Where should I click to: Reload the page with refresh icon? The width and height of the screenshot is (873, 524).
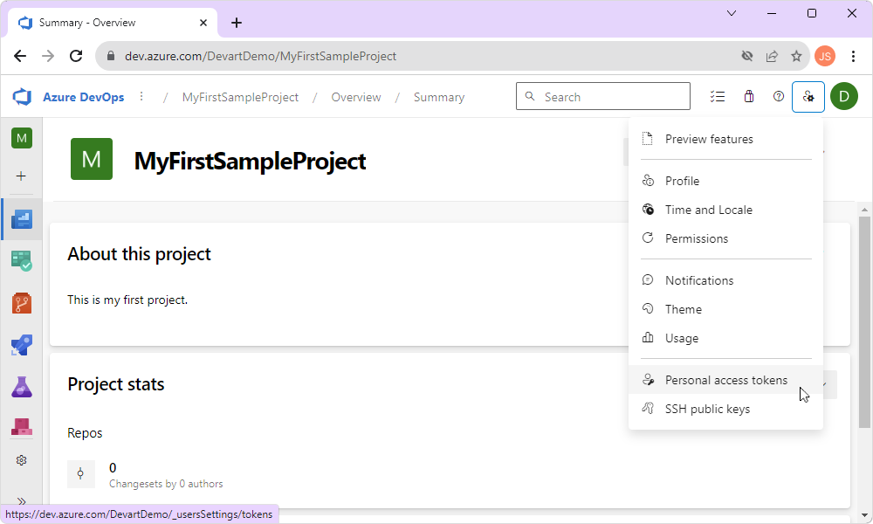[76, 56]
